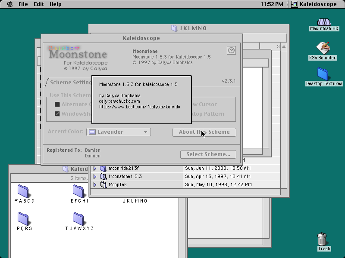Select the MoopTeK file icon
The height and width of the screenshot is (258, 345).
103,184
